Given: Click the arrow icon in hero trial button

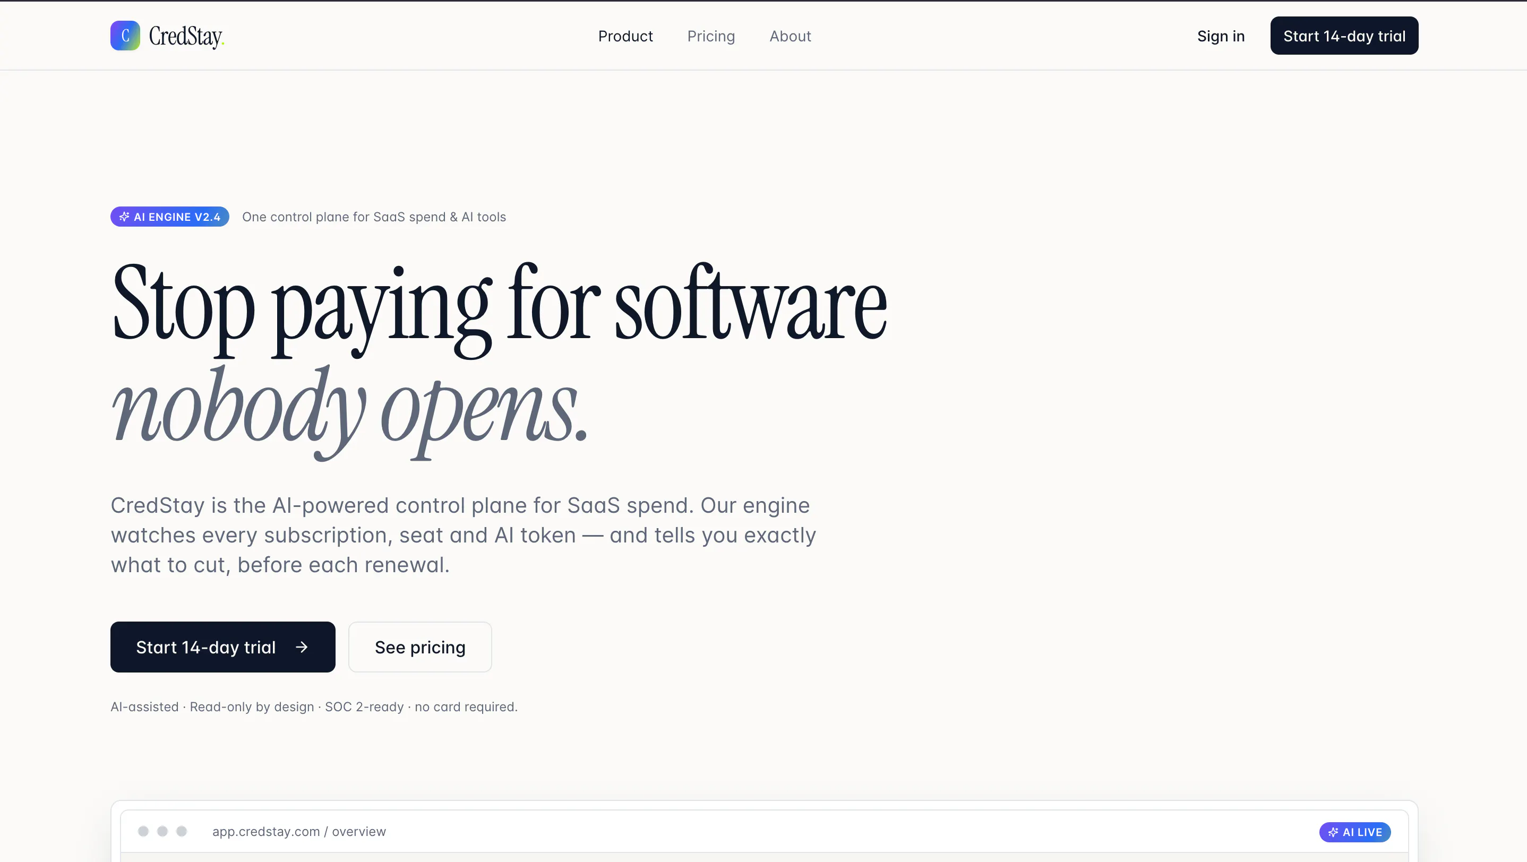Looking at the screenshot, I should [x=302, y=647].
